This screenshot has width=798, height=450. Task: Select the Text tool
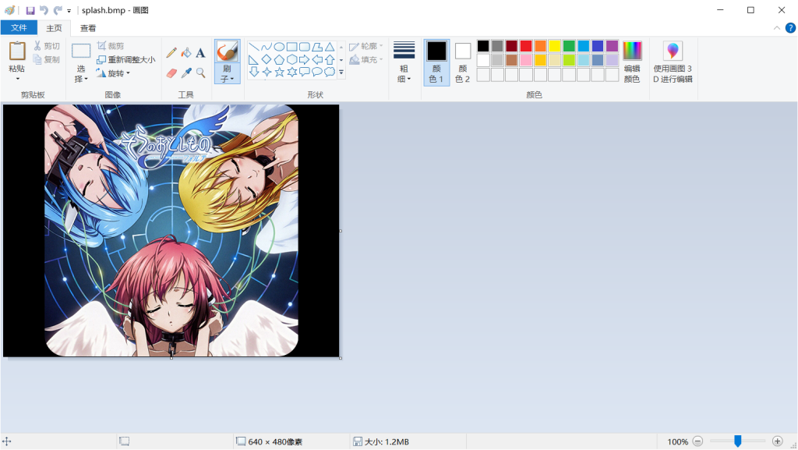click(200, 52)
